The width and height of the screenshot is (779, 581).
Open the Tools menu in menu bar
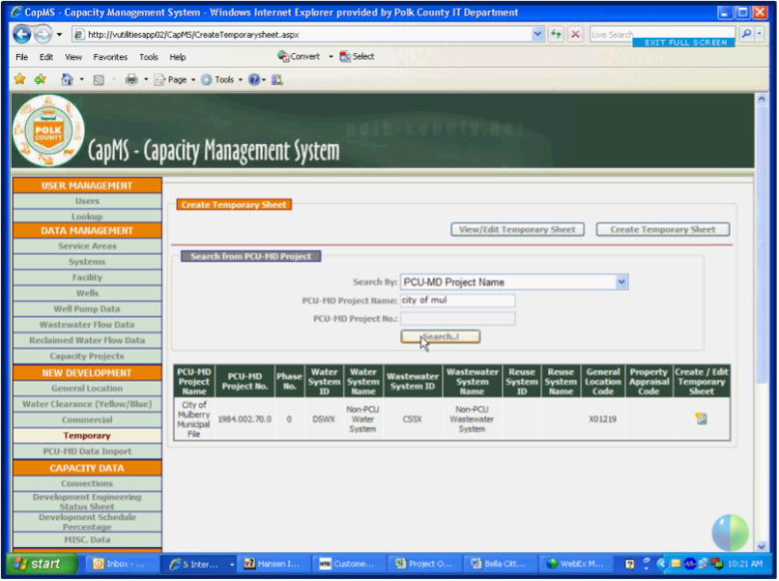pyautogui.click(x=148, y=57)
